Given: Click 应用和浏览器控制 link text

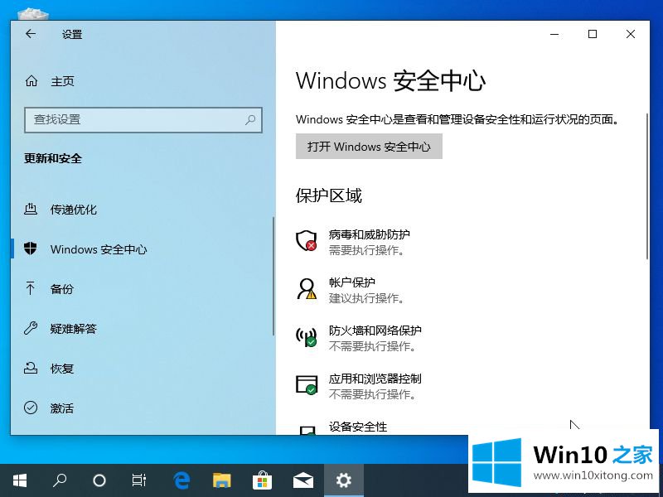Looking at the screenshot, I should 375,379.
